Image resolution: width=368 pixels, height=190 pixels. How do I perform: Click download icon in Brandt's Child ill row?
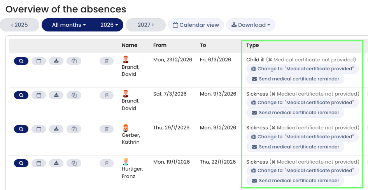coord(56,61)
